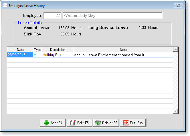This screenshot has width=190, height=136.
Task: Click the scroll up arrow of the table
Action: (x=176, y=50)
